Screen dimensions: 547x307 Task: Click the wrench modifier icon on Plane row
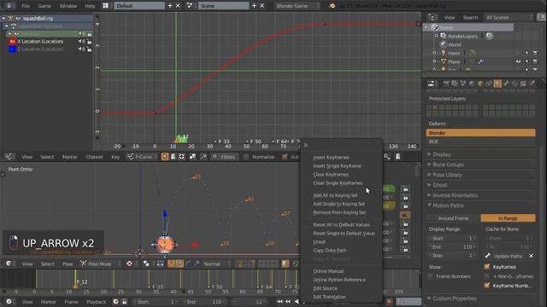[480, 61]
